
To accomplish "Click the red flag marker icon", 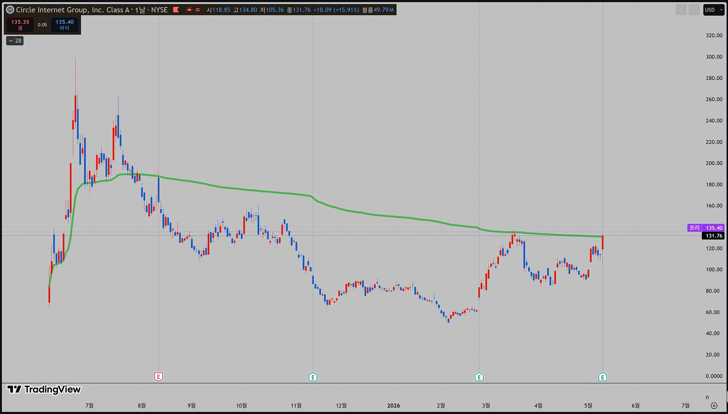I will (x=176, y=10).
